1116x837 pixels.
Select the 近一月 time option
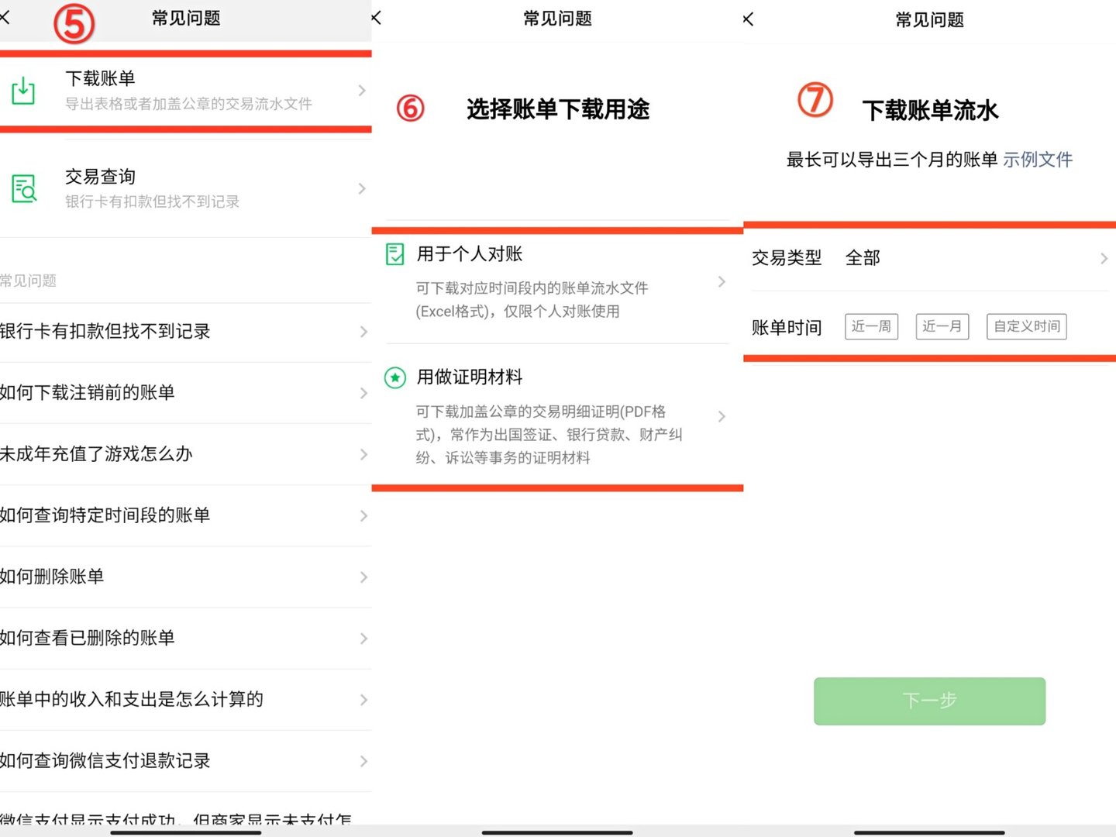tap(942, 326)
